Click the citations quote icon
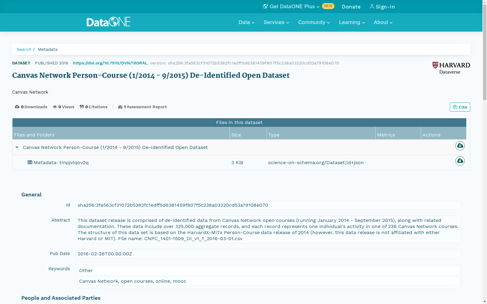Image resolution: width=487 pixels, height=304 pixels. pos(82,107)
